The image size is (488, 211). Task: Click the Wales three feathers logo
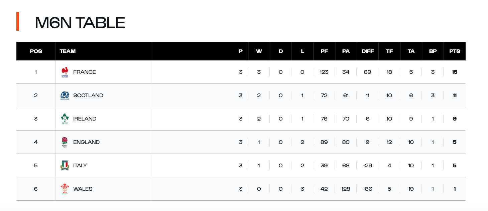(x=65, y=189)
